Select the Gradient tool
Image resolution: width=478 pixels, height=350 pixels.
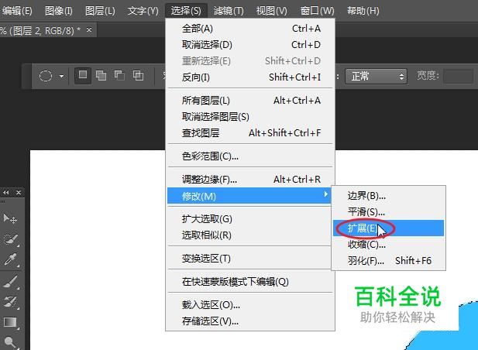click(10, 322)
